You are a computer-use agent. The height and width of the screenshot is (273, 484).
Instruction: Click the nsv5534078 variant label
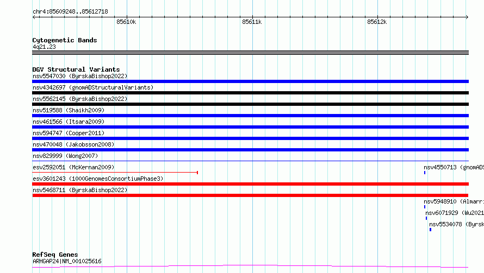pyautogui.click(x=456, y=224)
